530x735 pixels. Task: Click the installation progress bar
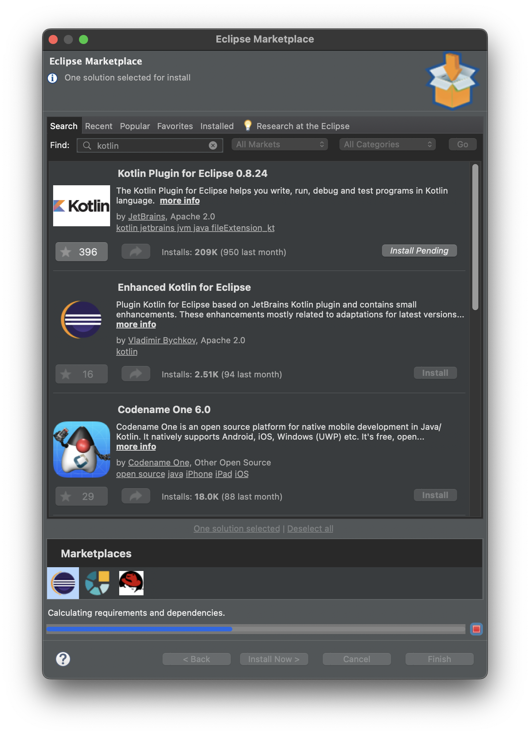(x=256, y=629)
